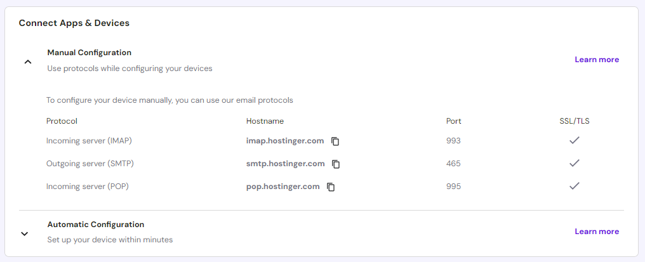This screenshot has height=262, width=645.
Task: Open Learn more for Manual Configuration
Action: 596,60
